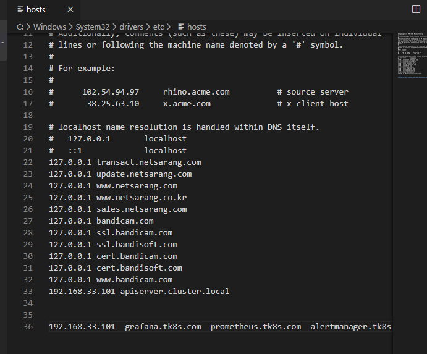Screen dimensions: 427x354
Task: Click the grafana.tk8s.com text on line 36
Action: [163, 326]
